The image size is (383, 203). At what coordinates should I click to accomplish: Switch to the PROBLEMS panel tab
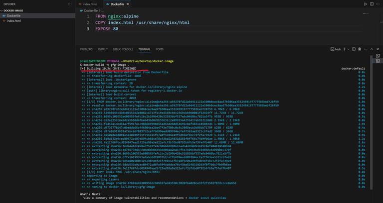tap(86, 49)
